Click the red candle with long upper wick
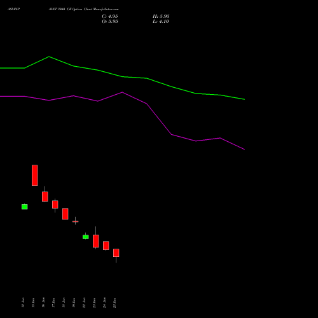This screenshot has width=318, height=318. (96, 241)
